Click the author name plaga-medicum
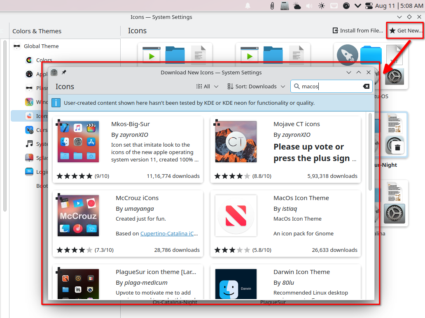The height and width of the screenshot is (318, 425). click(146, 283)
